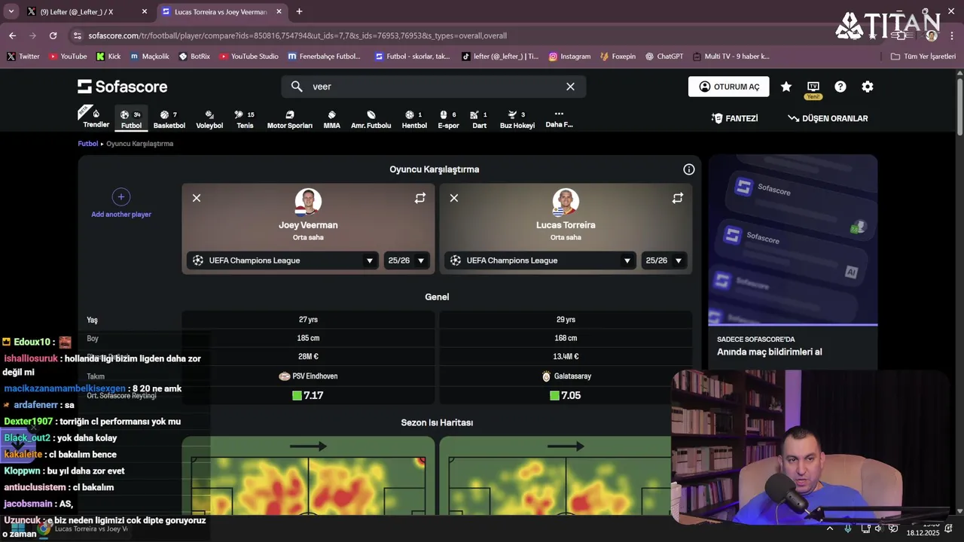Open info icon of Oyuncu Karşılaştırma
The width and height of the screenshot is (964, 542).
click(688, 169)
